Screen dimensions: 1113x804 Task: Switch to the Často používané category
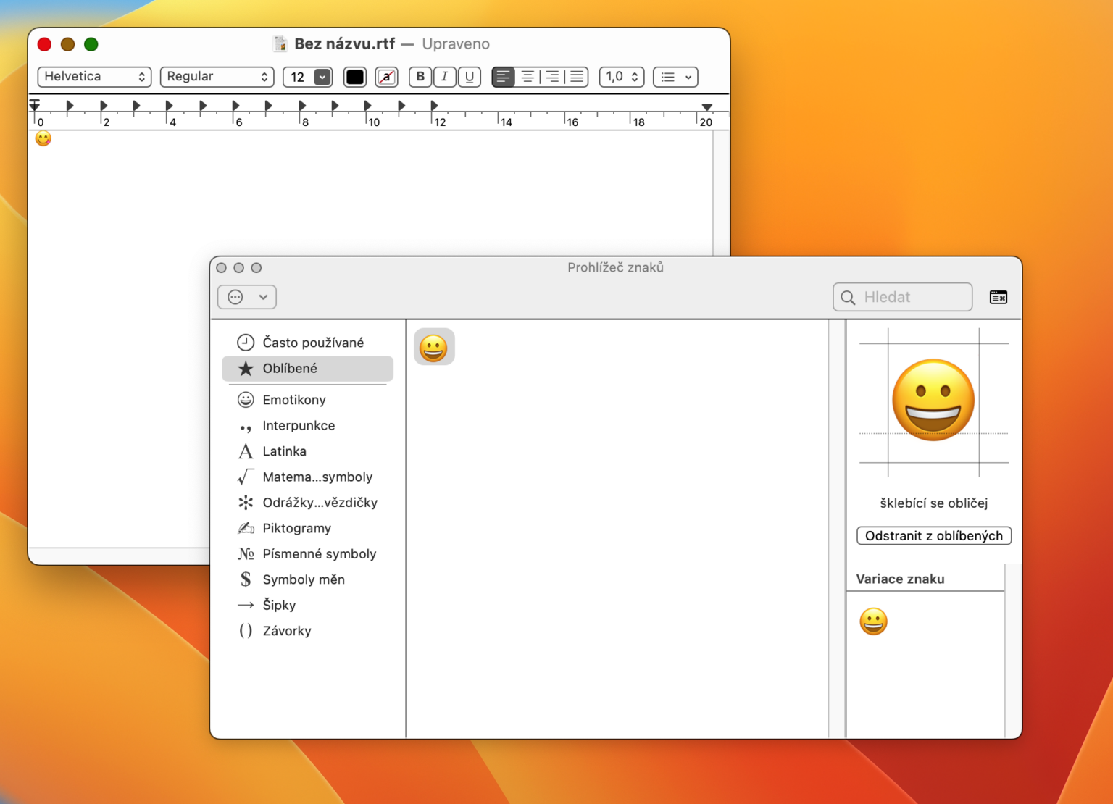coord(246,342)
